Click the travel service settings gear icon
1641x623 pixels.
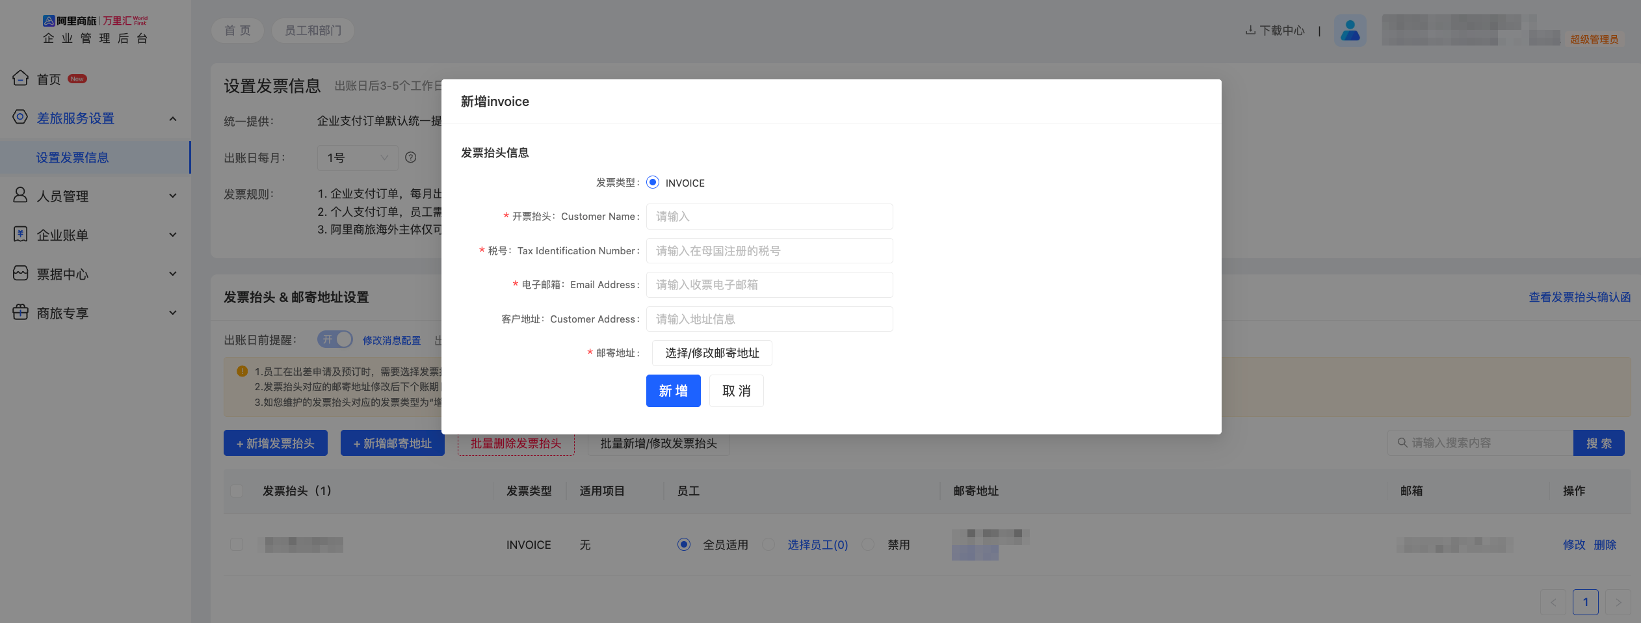(x=20, y=117)
